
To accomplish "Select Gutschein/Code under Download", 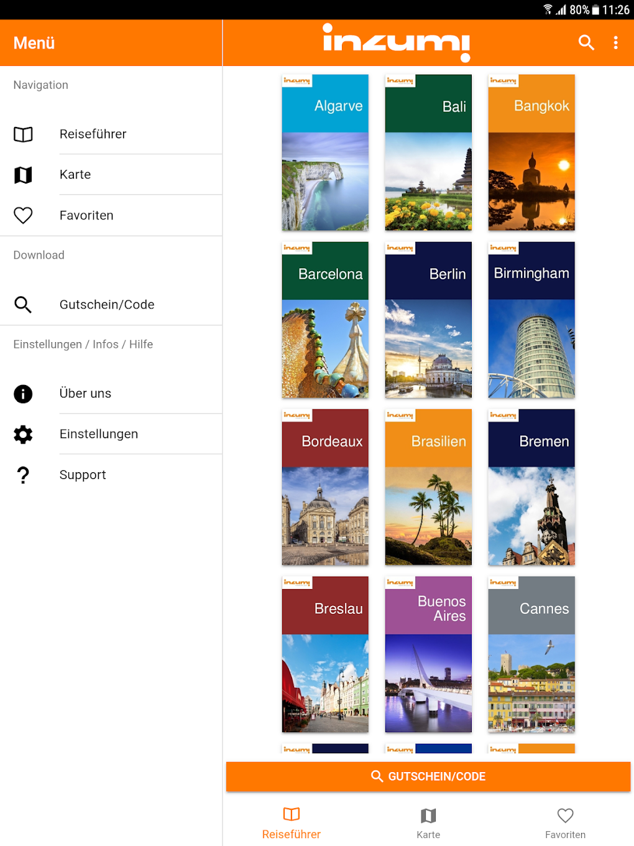I will 111,304.
